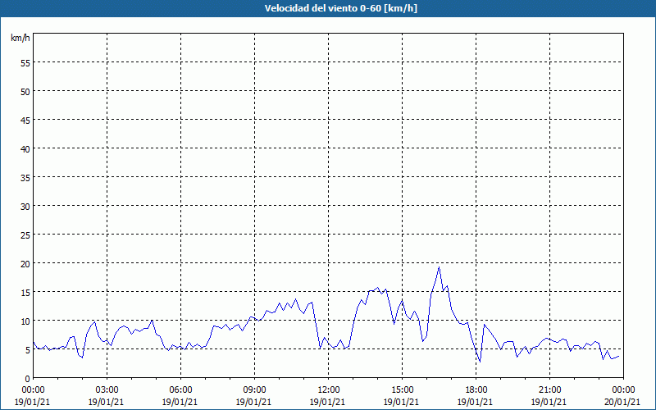Click the x-axis time label '18:00'
The height and width of the screenshot is (410, 656).
(476, 390)
